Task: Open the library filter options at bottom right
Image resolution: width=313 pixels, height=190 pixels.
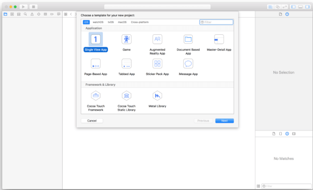Action: click(x=264, y=186)
